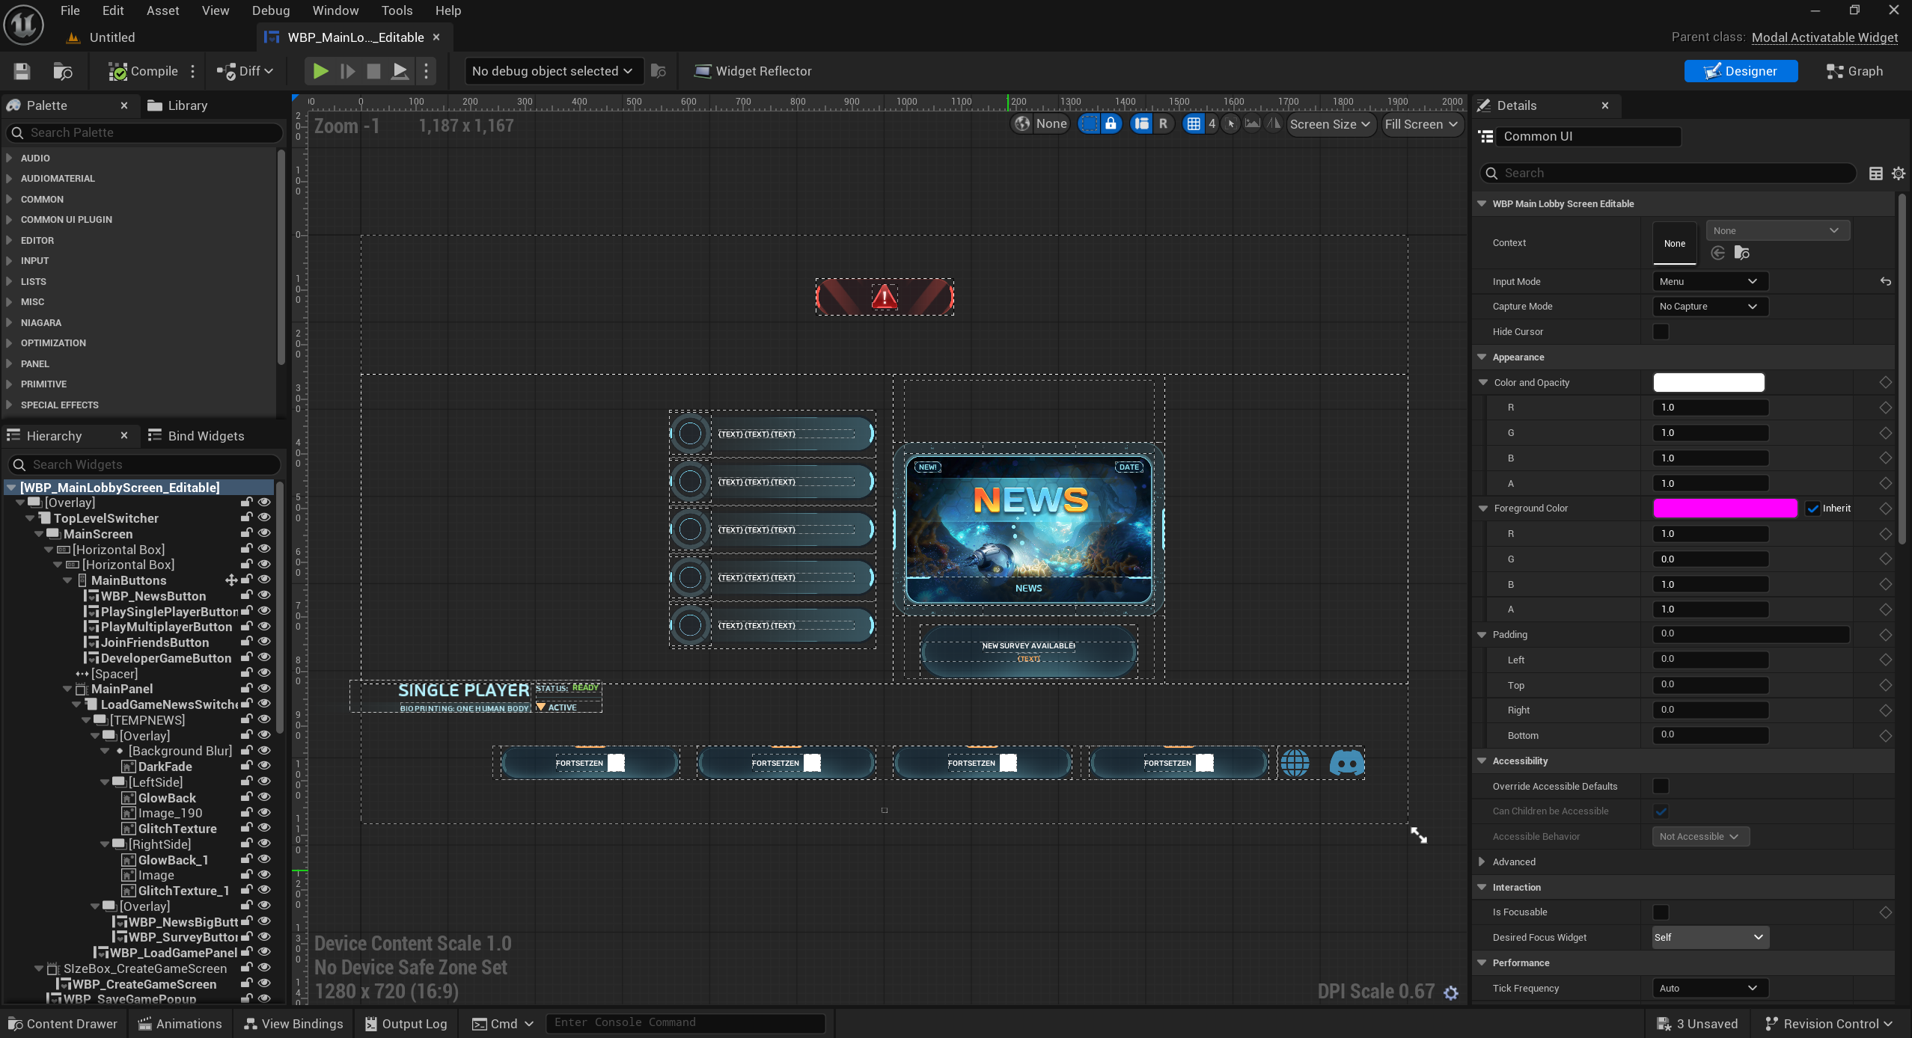
Task: Click the 3 Unsaved indicator
Action: click(x=1696, y=1024)
